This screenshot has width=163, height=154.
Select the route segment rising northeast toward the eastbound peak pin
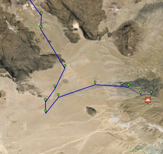tap(77, 91)
